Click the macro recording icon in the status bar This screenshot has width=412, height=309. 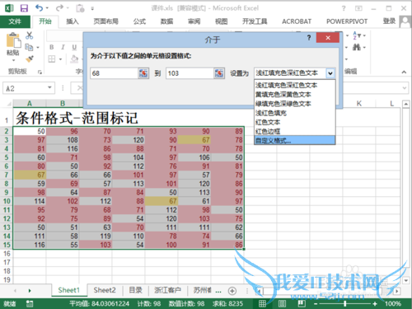coord(30,303)
